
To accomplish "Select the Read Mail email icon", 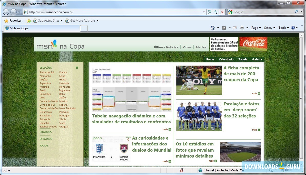I will click(234, 28).
